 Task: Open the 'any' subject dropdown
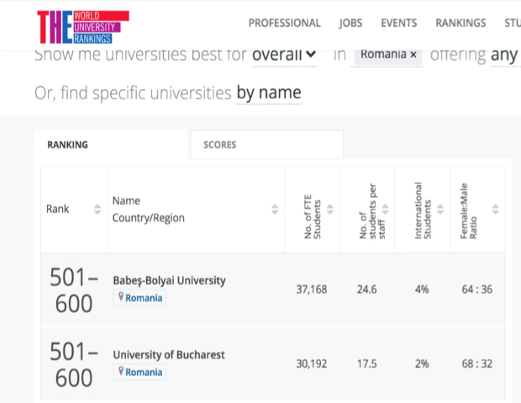(505, 54)
